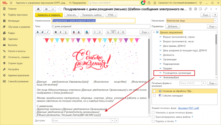This screenshot has width=221, height=125.
Task: Check the Согласие на обработку ПДн box
Action: [x=154, y=91]
